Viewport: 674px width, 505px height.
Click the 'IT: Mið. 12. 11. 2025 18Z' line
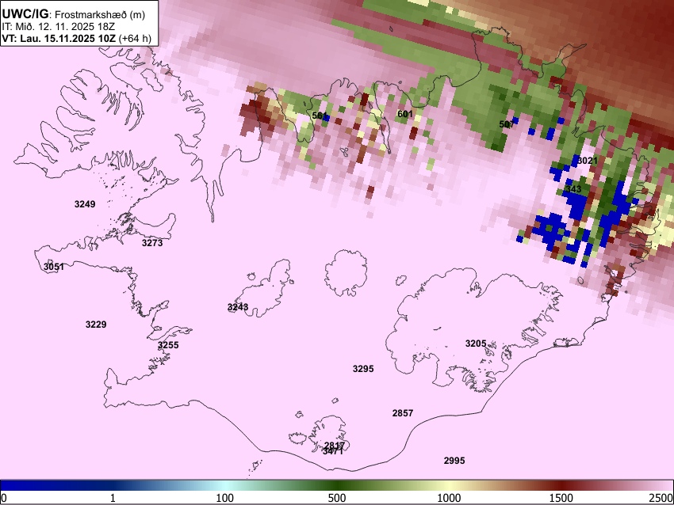point(58,27)
